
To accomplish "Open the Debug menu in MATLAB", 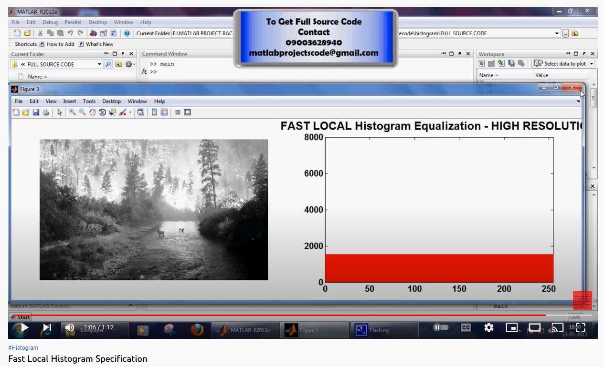I will (x=50, y=22).
